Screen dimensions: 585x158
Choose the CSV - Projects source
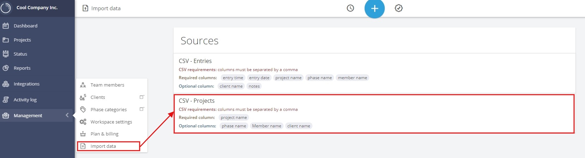374,113
